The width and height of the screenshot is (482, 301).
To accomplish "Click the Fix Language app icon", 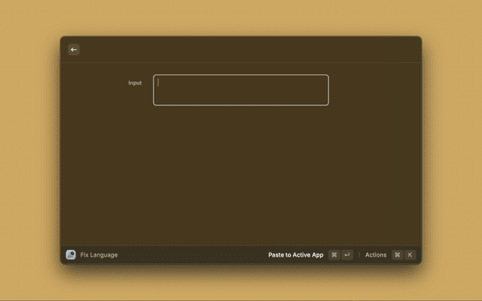I will click(x=71, y=255).
